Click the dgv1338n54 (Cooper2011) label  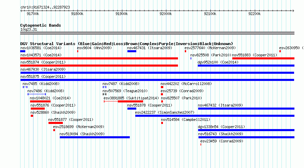[221, 127]
